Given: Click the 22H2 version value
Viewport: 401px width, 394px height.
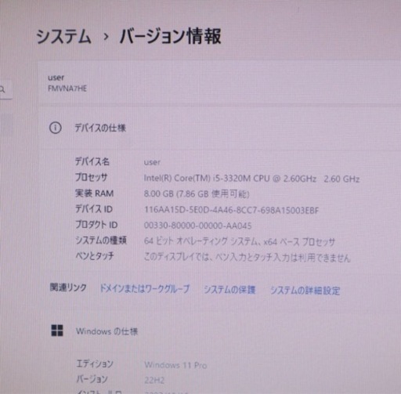Looking at the screenshot, I should point(154,380).
